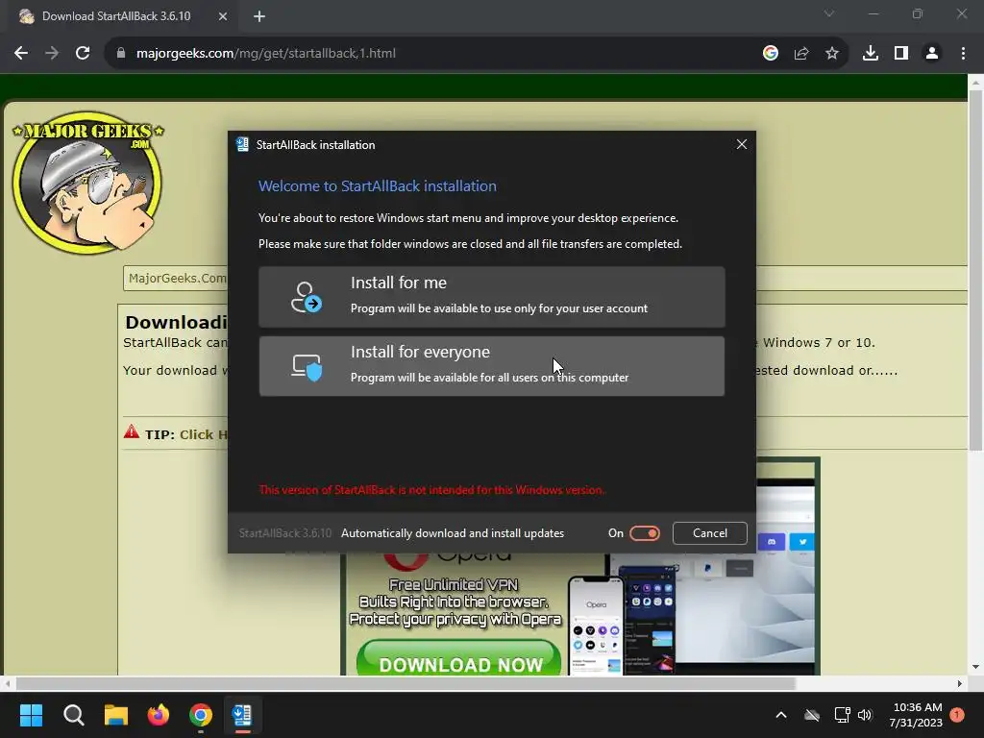Close the Download StartAllBack tab
The height and width of the screenshot is (738, 984).
223,16
